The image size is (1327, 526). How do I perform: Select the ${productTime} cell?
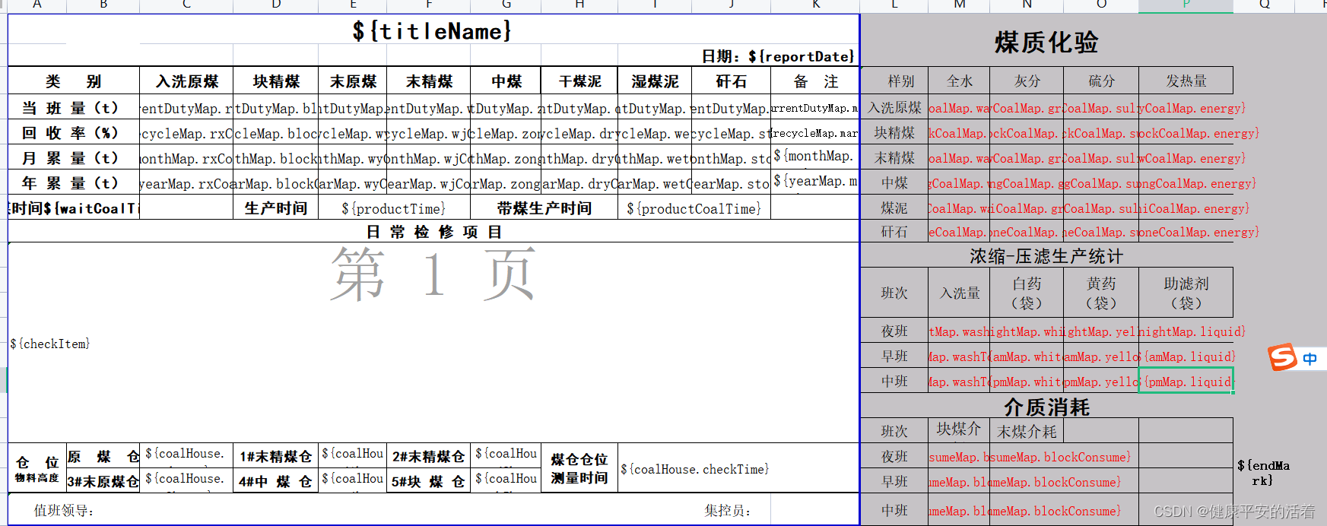tap(394, 208)
